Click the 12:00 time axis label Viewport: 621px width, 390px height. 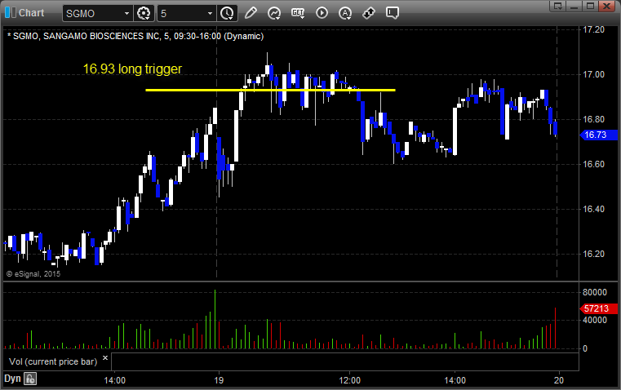350,380
